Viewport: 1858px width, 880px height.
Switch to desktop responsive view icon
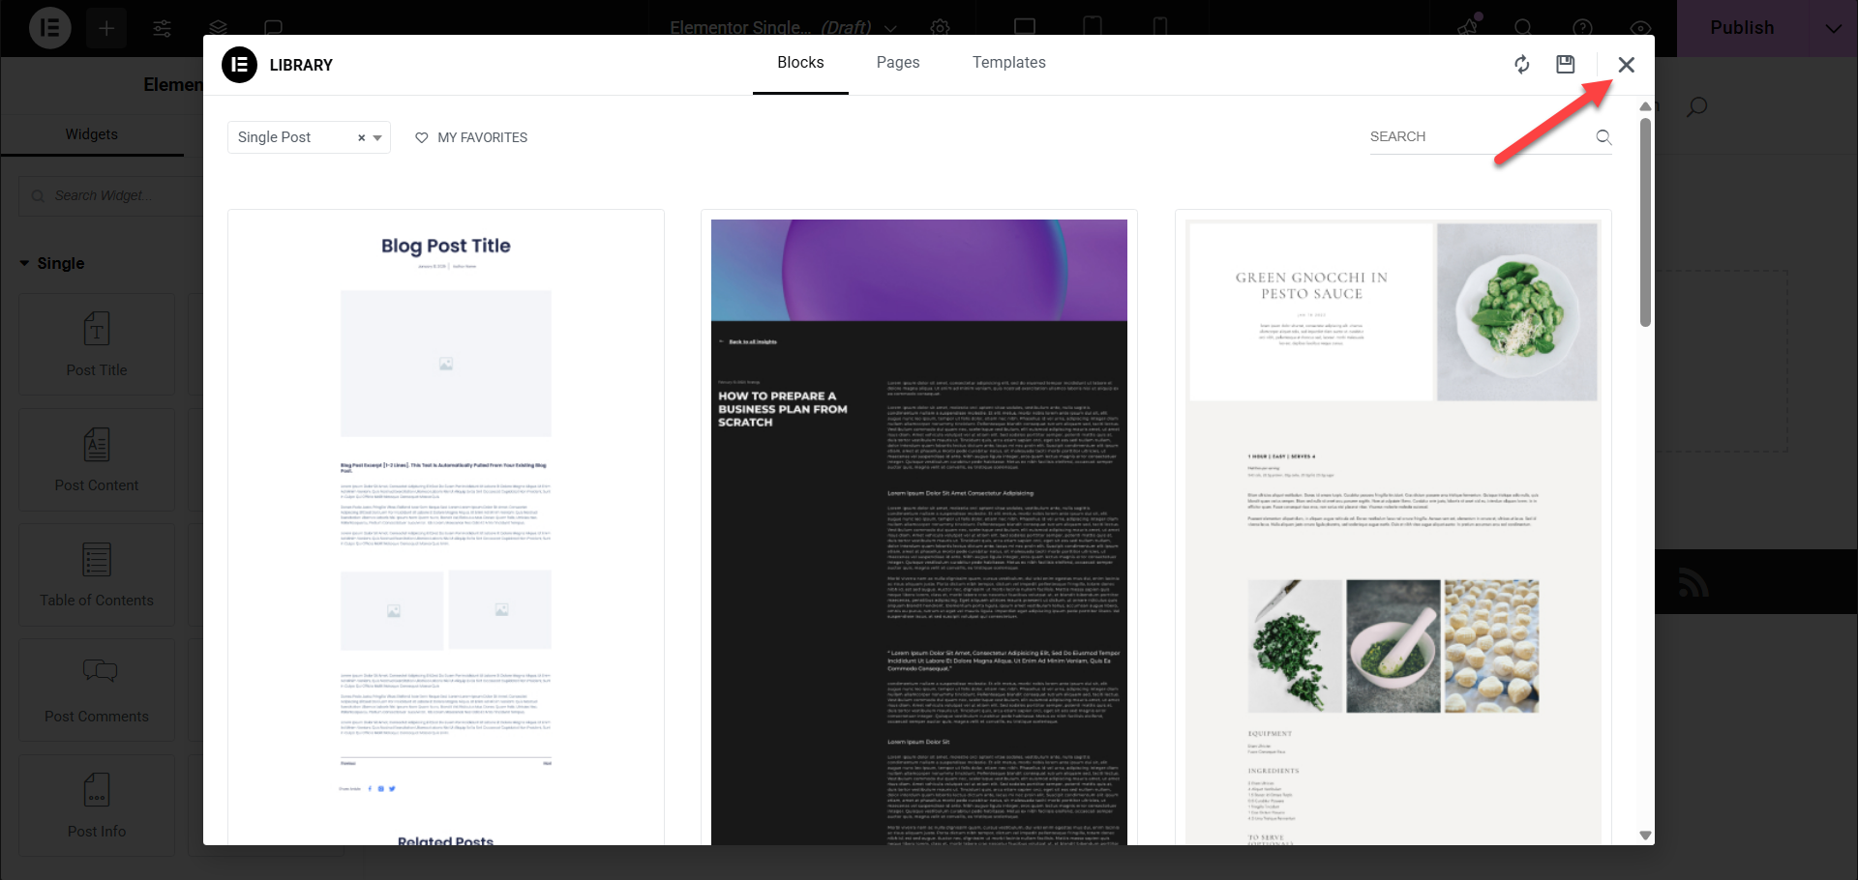coord(1025,27)
